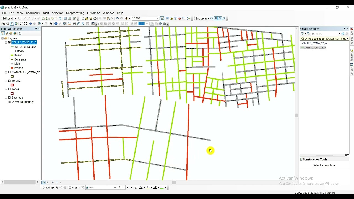Open the Editor dropdown menu
Viewport: 354px width, 199px height.
pyautogui.click(x=7, y=19)
